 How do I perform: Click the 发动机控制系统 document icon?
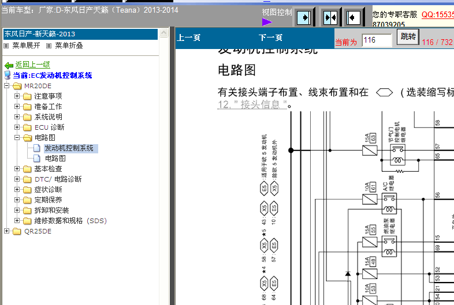tap(37, 148)
